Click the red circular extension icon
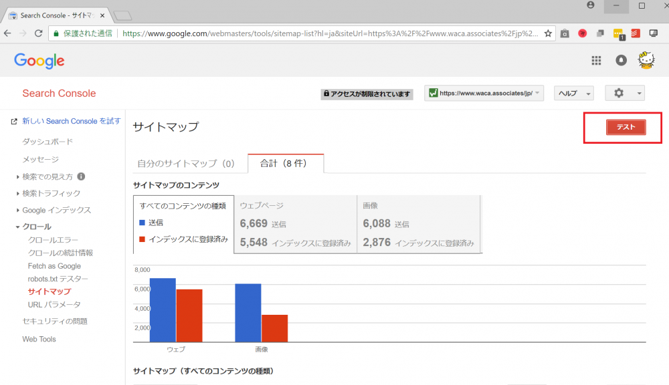This screenshot has height=385, width=669. pyautogui.click(x=583, y=33)
